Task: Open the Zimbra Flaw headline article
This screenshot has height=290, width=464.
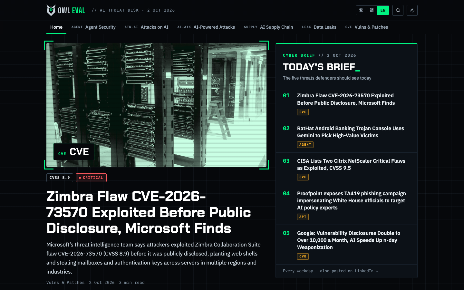Action: point(149,212)
